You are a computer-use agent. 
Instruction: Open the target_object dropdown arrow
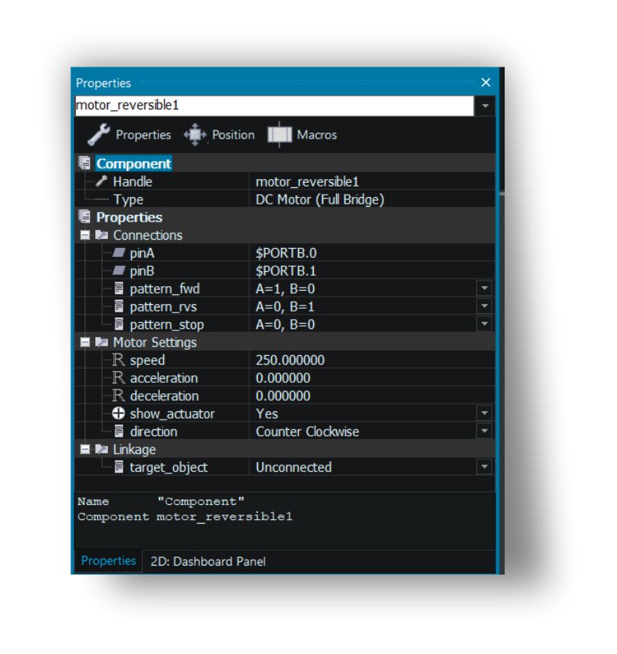484,467
